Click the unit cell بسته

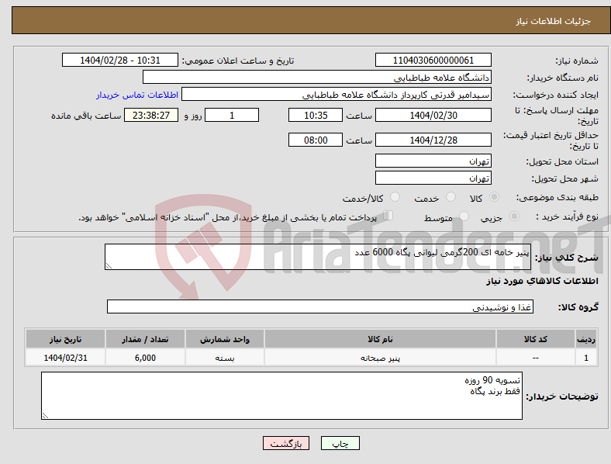coord(225,358)
